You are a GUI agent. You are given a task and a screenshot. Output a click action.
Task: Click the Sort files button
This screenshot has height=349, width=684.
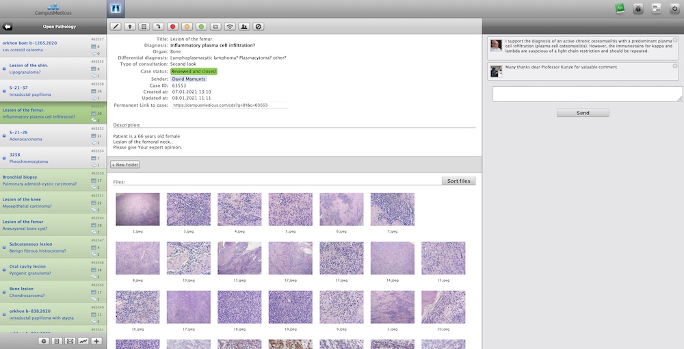tap(458, 181)
